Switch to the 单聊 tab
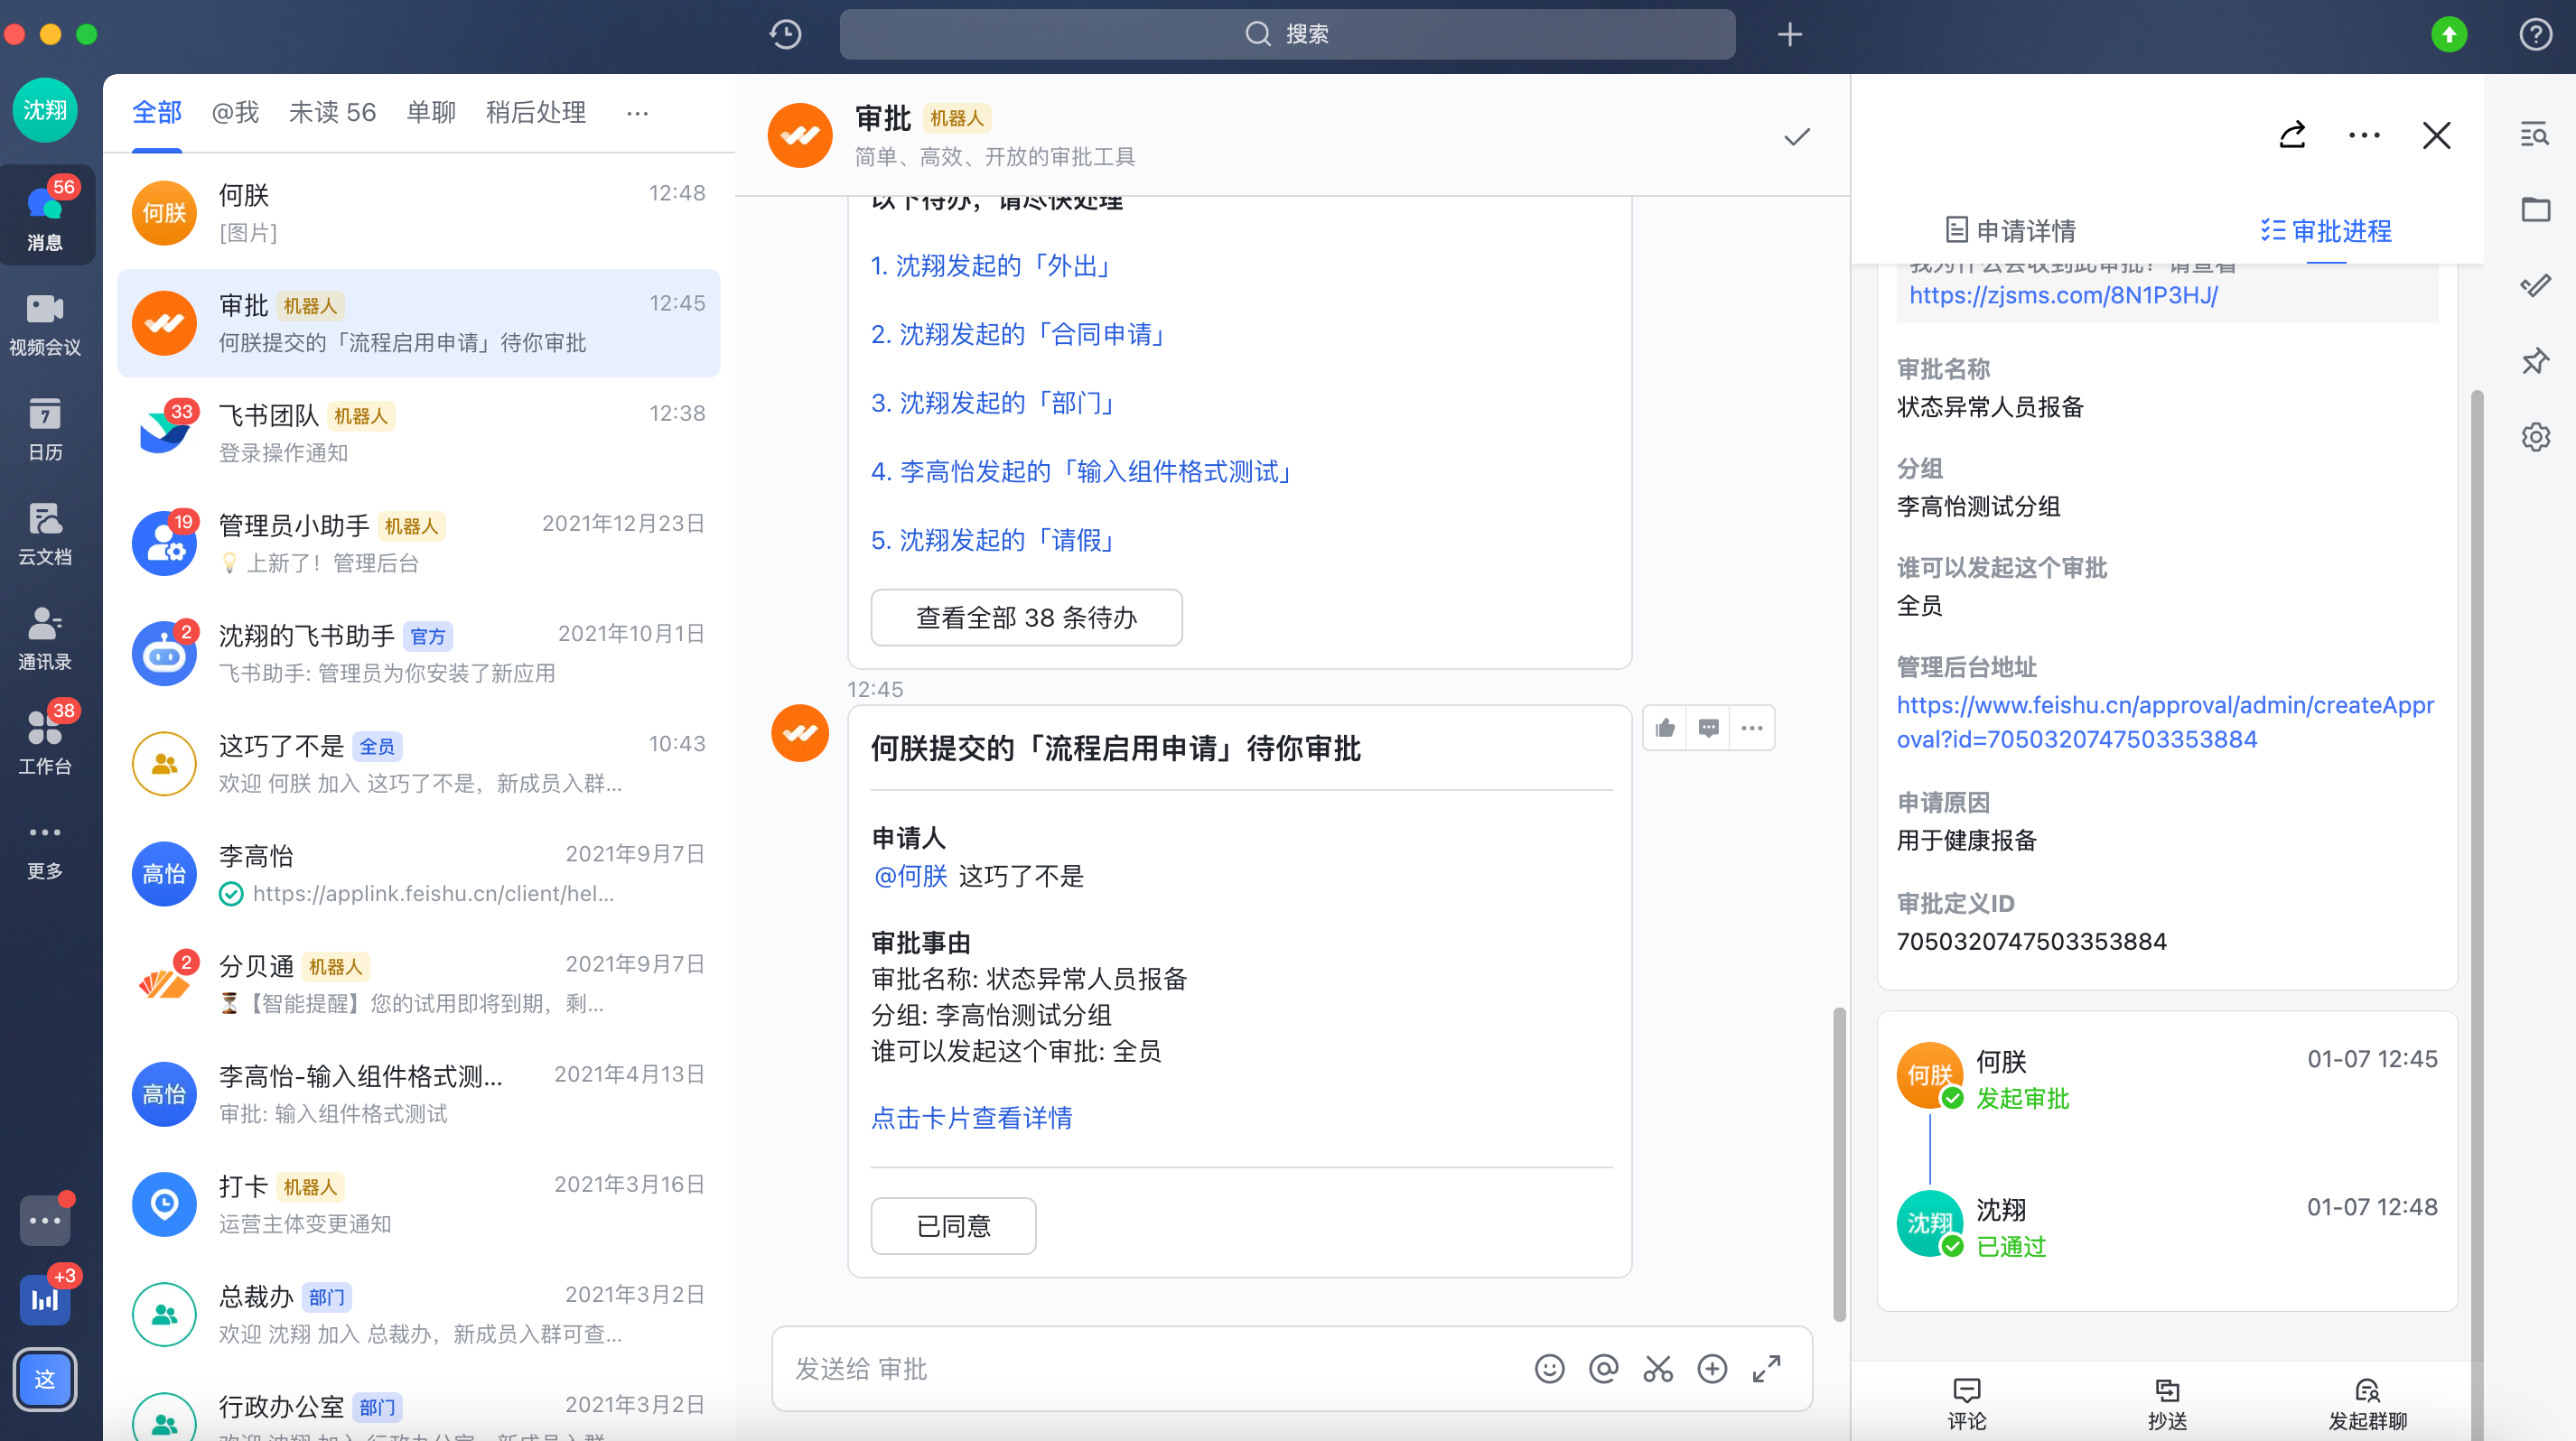 click(x=431, y=113)
